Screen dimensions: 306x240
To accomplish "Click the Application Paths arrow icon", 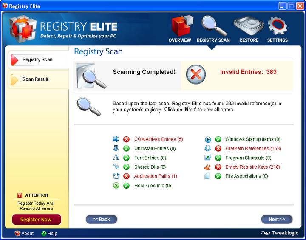I will pos(116,176).
